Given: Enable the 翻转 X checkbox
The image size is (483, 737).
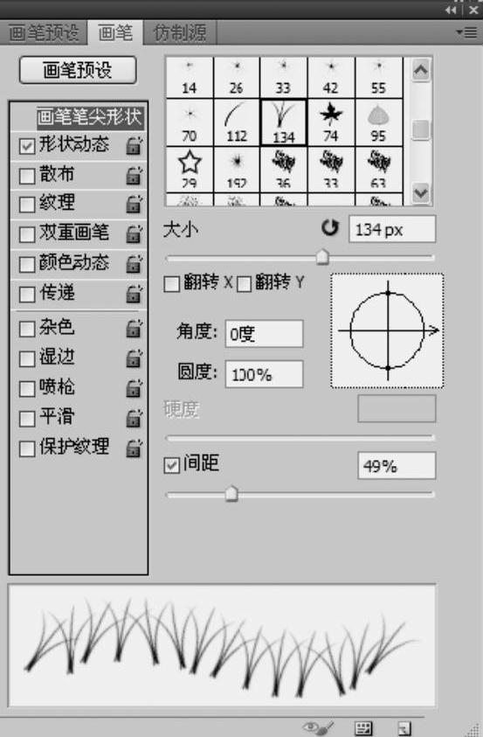Looking at the screenshot, I should pyautogui.click(x=171, y=283).
